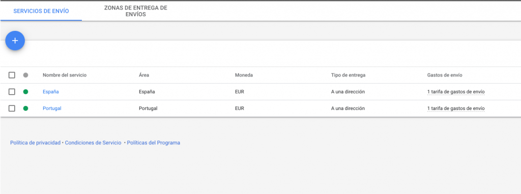Tick the select-all checkbox in header row

[12, 75]
